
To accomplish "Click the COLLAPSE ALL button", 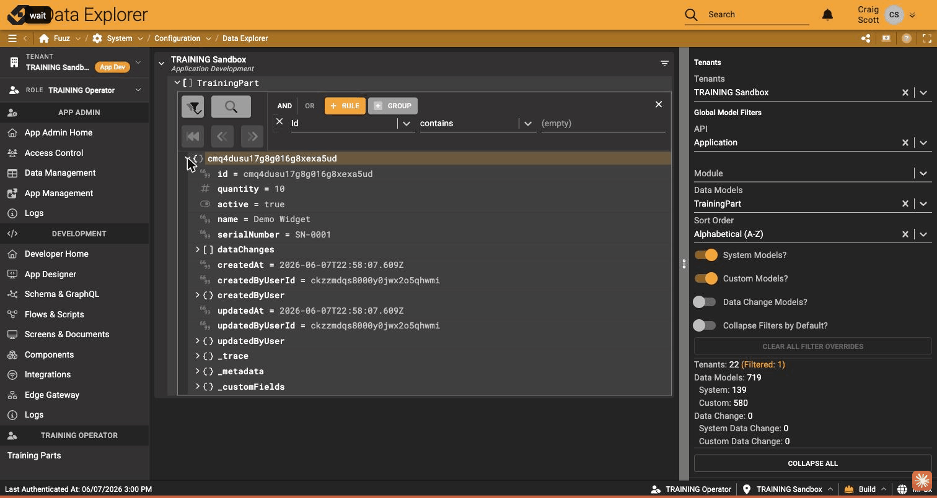I will tap(812, 463).
